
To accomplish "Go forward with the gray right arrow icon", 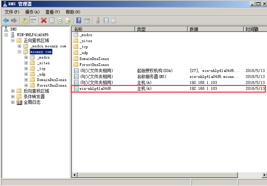I will tap(14, 21).
